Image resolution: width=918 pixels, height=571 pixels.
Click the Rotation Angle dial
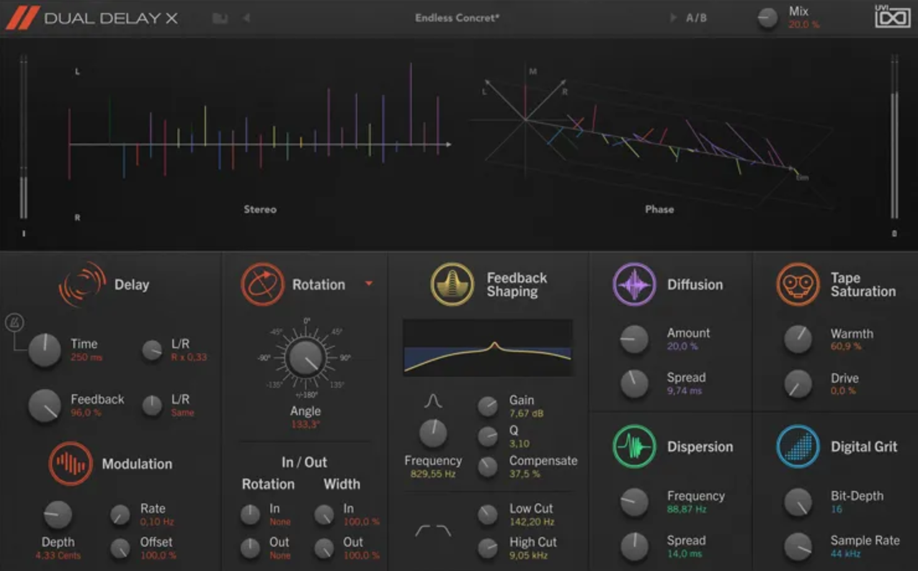(306, 357)
